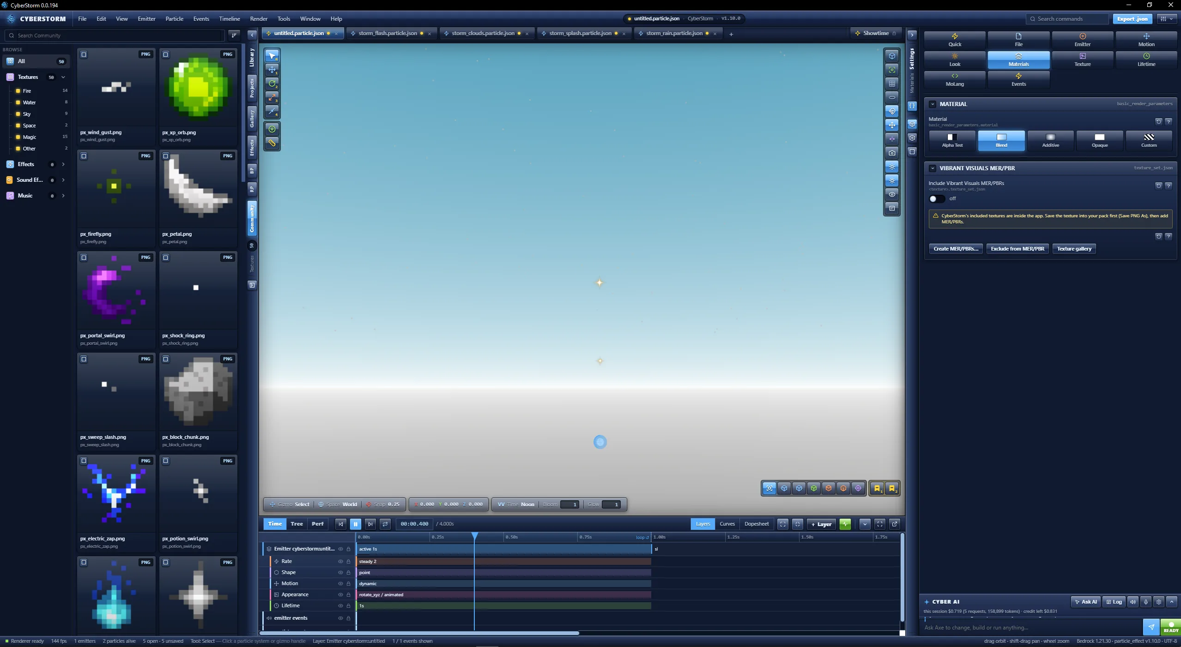Collapse the Cyber AI panel chevron
1181x647 pixels.
coord(1172,602)
